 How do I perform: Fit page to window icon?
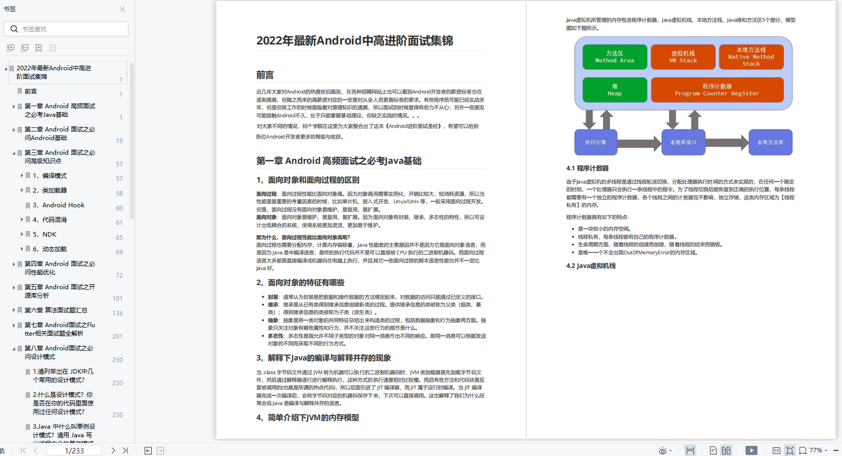[x=790, y=450]
